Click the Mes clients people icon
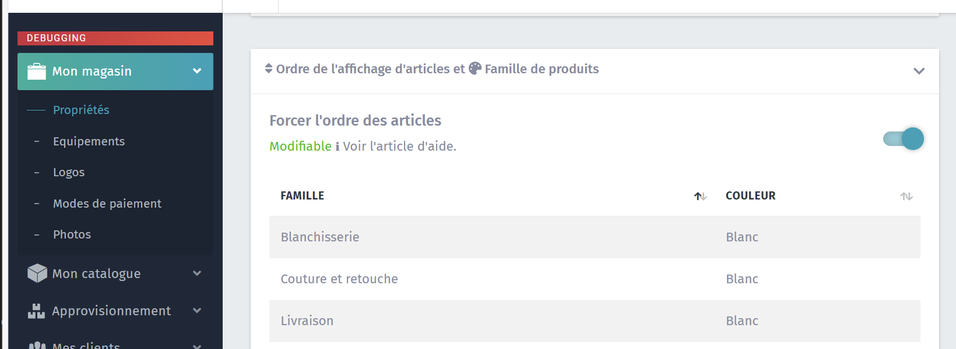The image size is (956, 349). click(37, 346)
